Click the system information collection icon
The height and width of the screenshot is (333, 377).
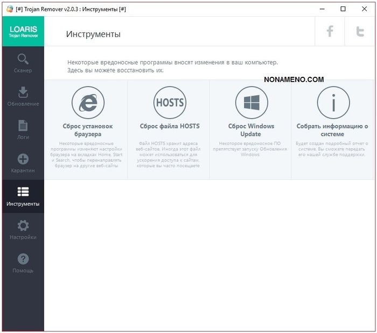[333, 102]
